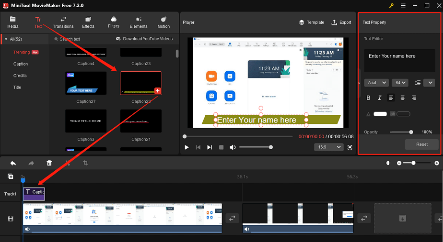Switch to the Elements tab
443x242 pixels.
(139, 22)
